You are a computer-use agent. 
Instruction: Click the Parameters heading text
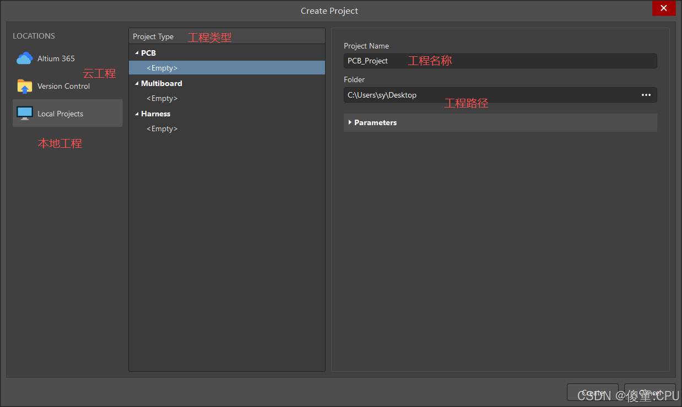tap(375, 122)
